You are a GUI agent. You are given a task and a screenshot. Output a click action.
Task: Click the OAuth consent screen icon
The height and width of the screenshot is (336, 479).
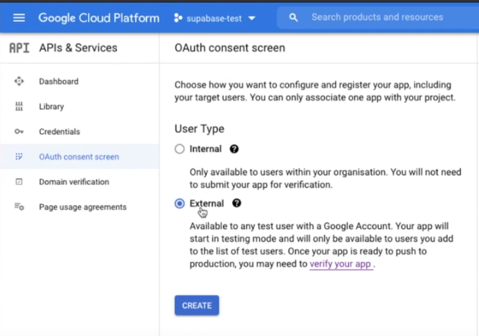(19, 157)
